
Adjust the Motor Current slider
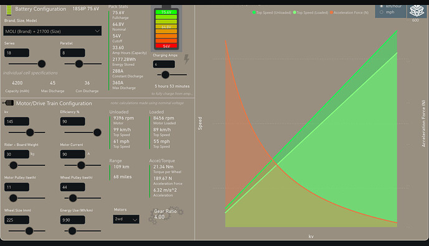[x=81, y=165]
